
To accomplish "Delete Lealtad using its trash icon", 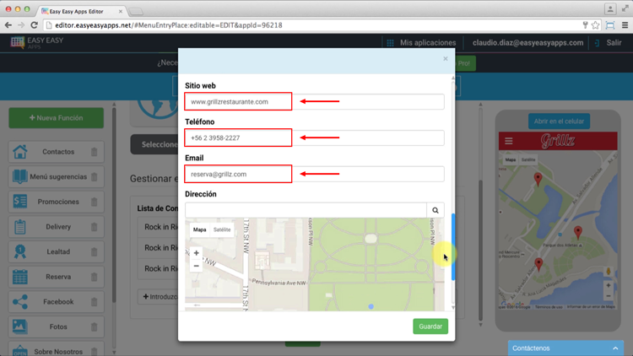I will click(94, 252).
